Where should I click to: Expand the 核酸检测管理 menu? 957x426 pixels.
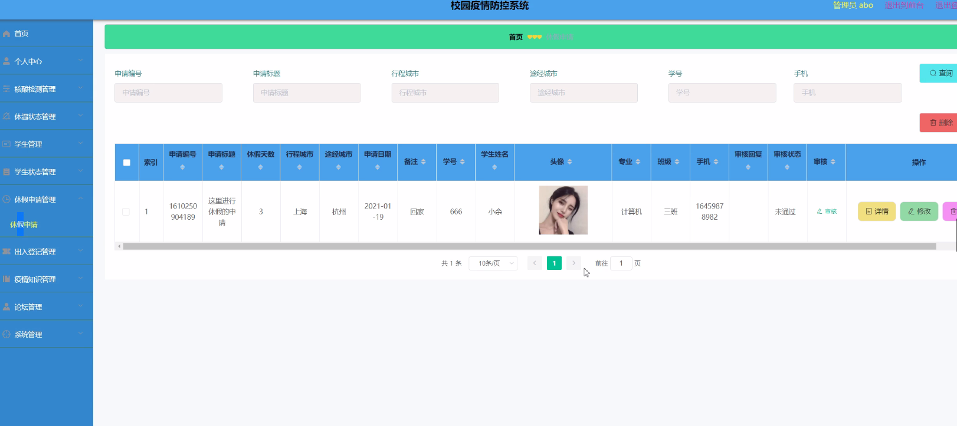[46, 89]
